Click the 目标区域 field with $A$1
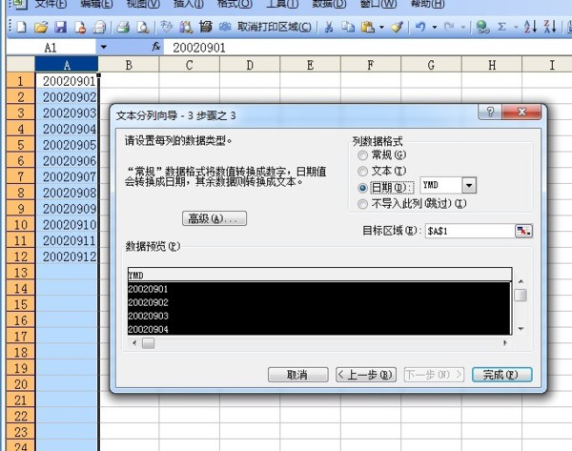 [470, 231]
